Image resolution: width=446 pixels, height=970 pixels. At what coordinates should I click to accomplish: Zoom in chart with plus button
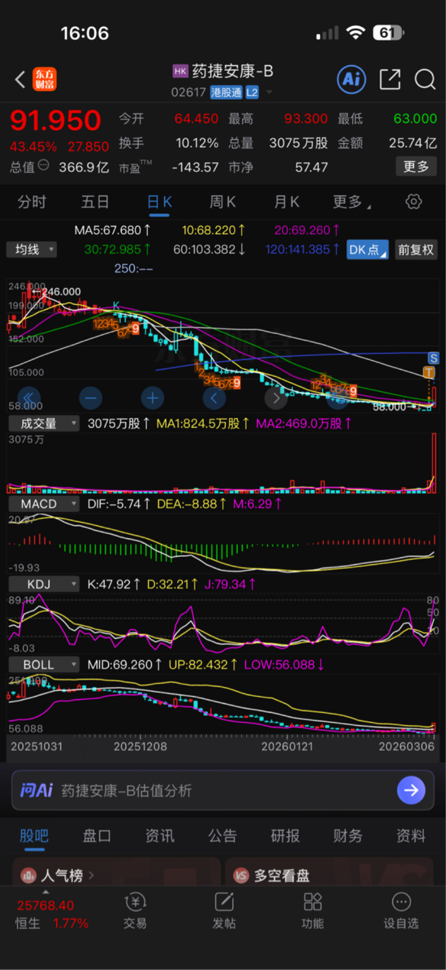click(152, 398)
